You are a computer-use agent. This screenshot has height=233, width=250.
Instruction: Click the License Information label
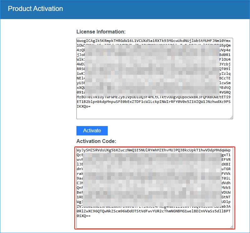click(101, 32)
